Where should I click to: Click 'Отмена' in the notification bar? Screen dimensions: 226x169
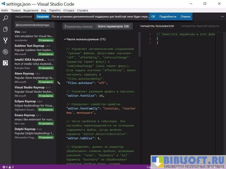point(185,17)
